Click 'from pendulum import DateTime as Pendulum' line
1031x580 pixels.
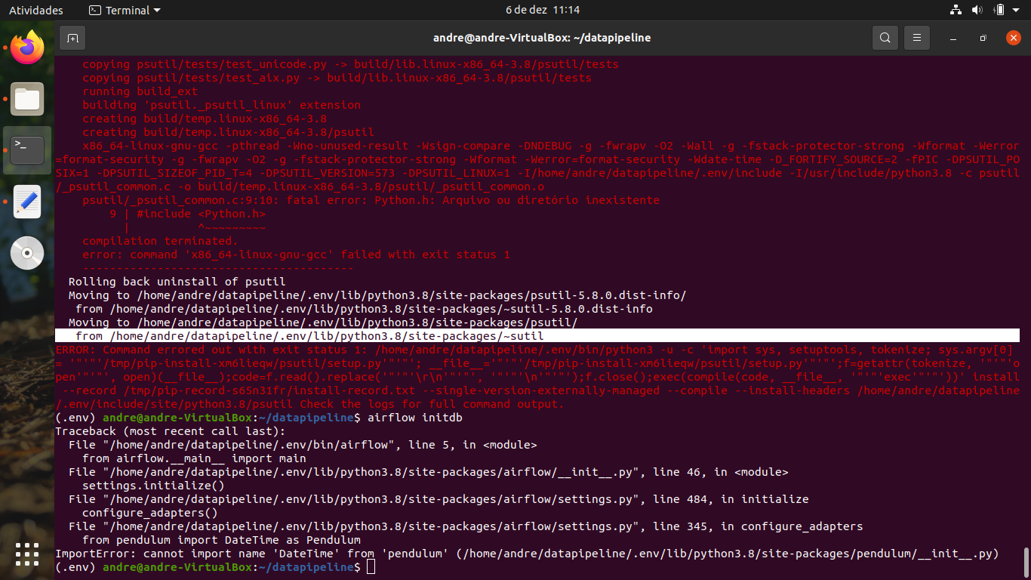[x=221, y=540]
